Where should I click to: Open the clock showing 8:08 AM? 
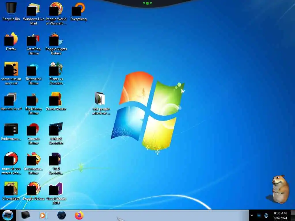(280, 213)
